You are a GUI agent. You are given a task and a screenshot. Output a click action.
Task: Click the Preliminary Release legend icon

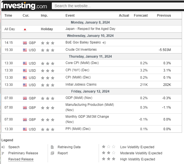click(x=3, y=153)
